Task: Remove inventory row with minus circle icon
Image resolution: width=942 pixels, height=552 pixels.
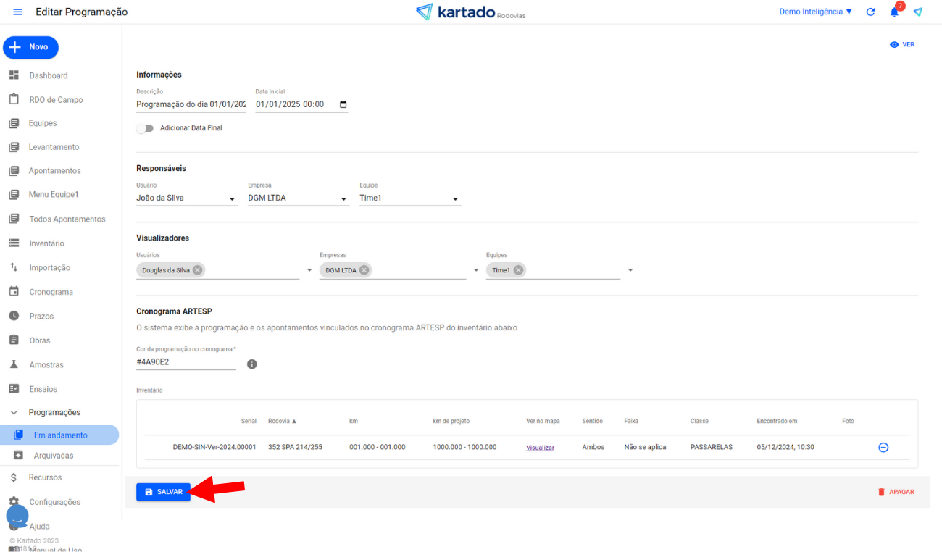Action: pos(883,448)
